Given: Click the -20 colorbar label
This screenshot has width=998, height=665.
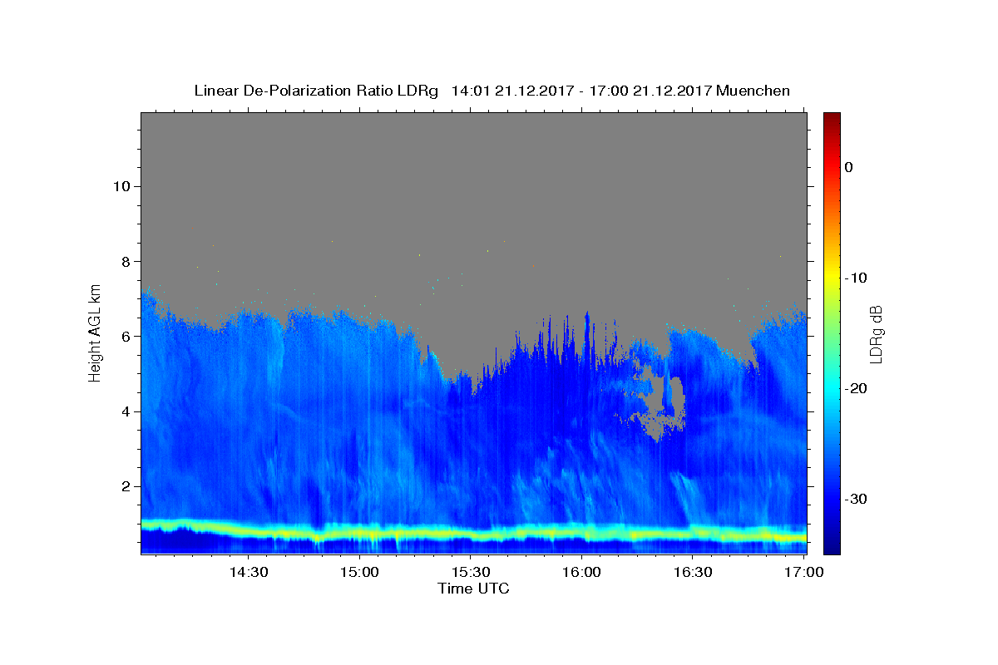Looking at the screenshot, I should (856, 388).
